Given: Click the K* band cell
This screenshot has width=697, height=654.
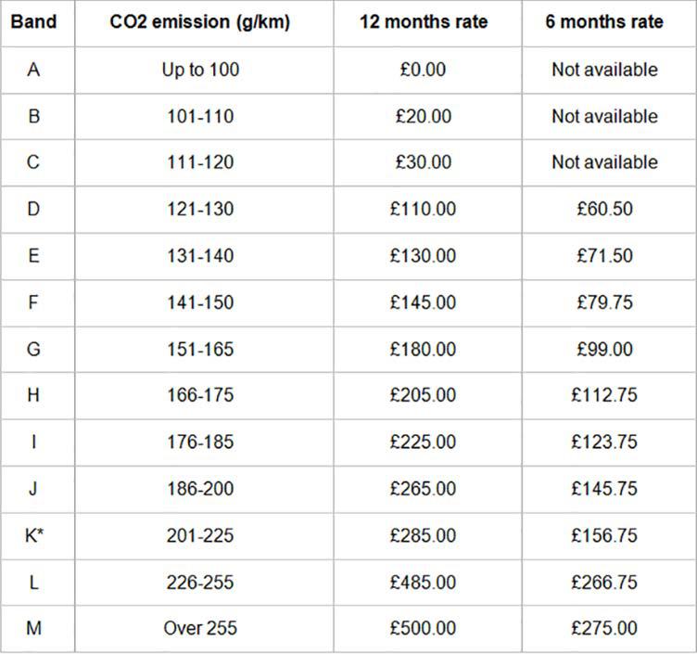Looking at the screenshot, I should coord(34,535).
